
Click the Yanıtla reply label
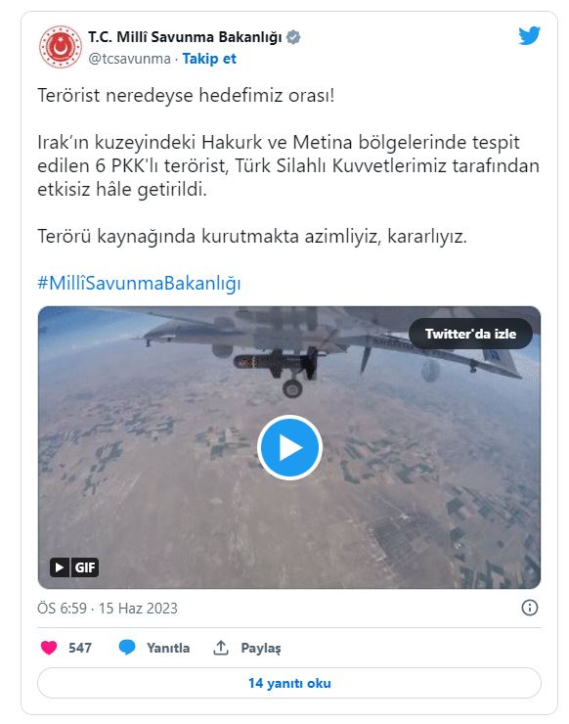[168, 648]
